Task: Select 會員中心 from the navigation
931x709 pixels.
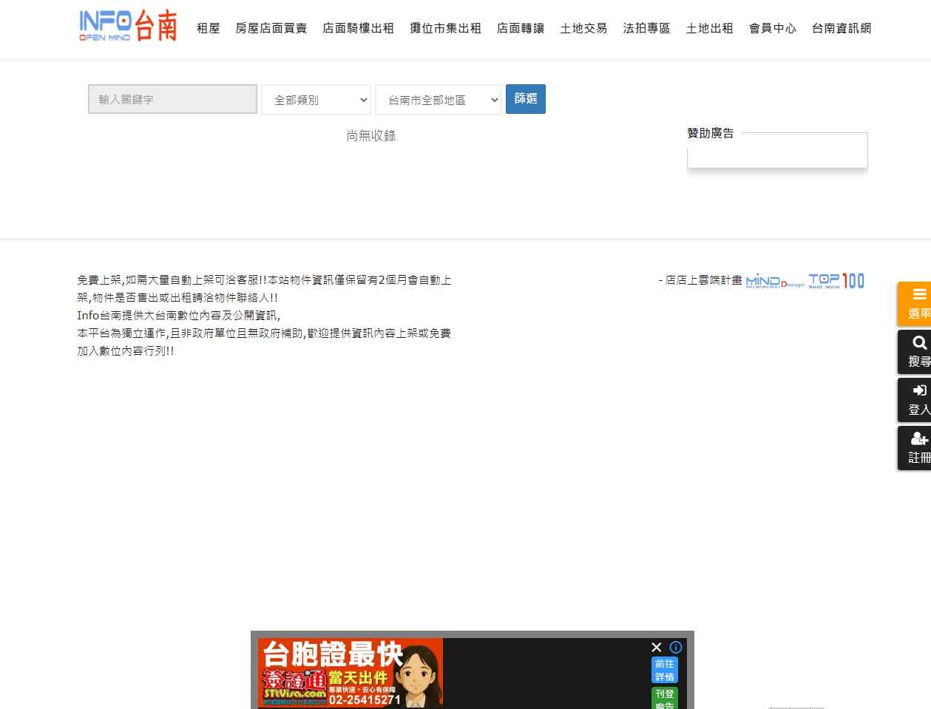Action: [x=771, y=28]
